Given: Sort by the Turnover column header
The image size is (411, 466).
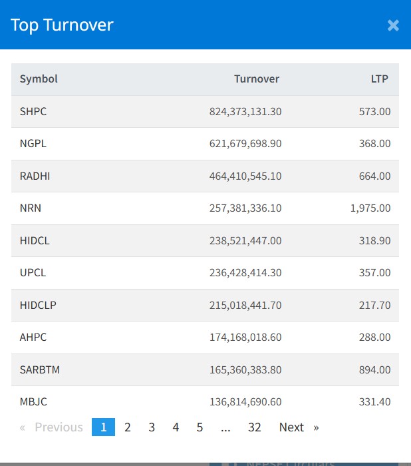Looking at the screenshot, I should pos(257,79).
